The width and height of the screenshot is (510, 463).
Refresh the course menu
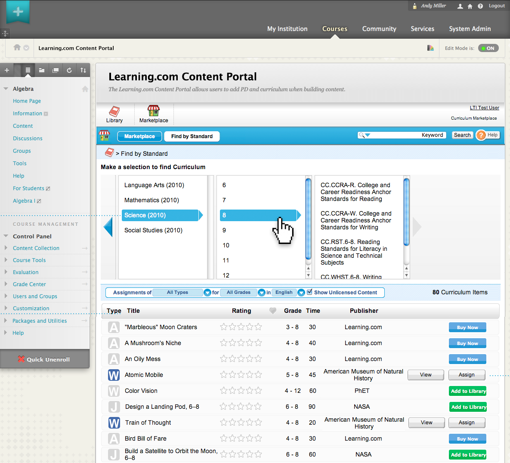(x=69, y=70)
